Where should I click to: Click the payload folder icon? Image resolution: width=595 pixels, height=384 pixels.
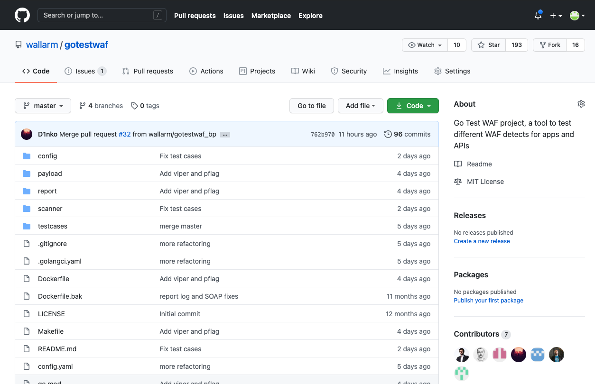point(27,174)
